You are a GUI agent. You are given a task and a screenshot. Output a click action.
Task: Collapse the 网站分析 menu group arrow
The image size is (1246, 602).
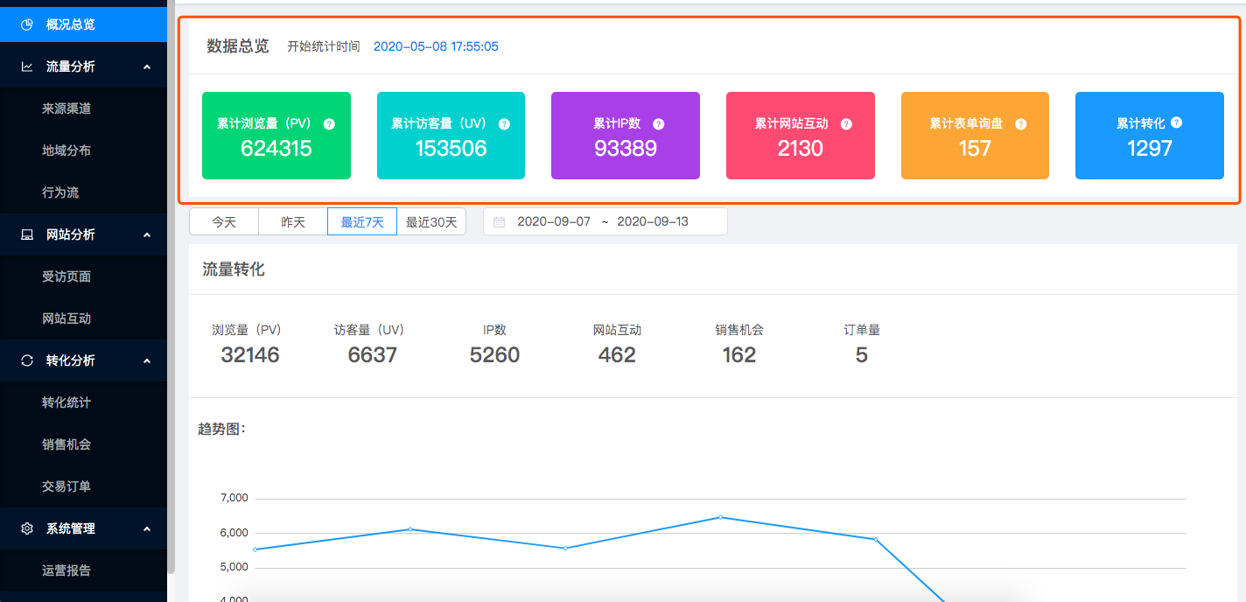pyautogui.click(x=146, y=234)
